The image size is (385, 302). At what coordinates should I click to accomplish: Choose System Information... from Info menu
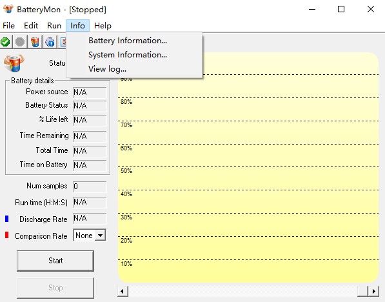[x=134, y=55]
